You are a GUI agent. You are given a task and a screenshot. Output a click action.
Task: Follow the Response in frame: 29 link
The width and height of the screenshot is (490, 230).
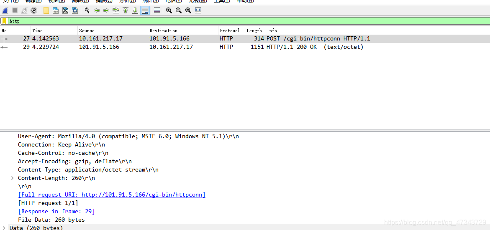coord(56,211)
